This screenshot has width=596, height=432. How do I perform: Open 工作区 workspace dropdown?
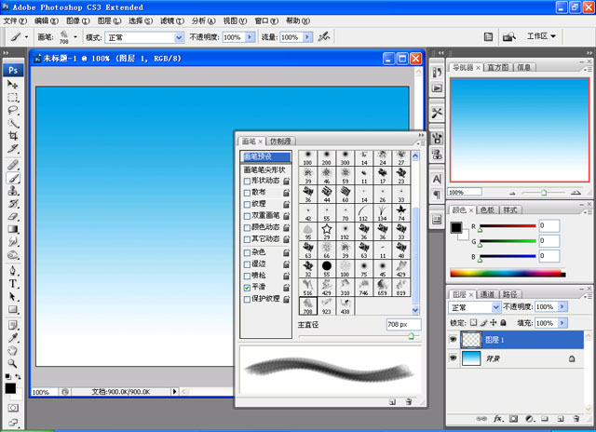[541, 36]
